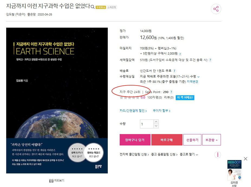Increase quantity with the up arrow

[156, 122]
